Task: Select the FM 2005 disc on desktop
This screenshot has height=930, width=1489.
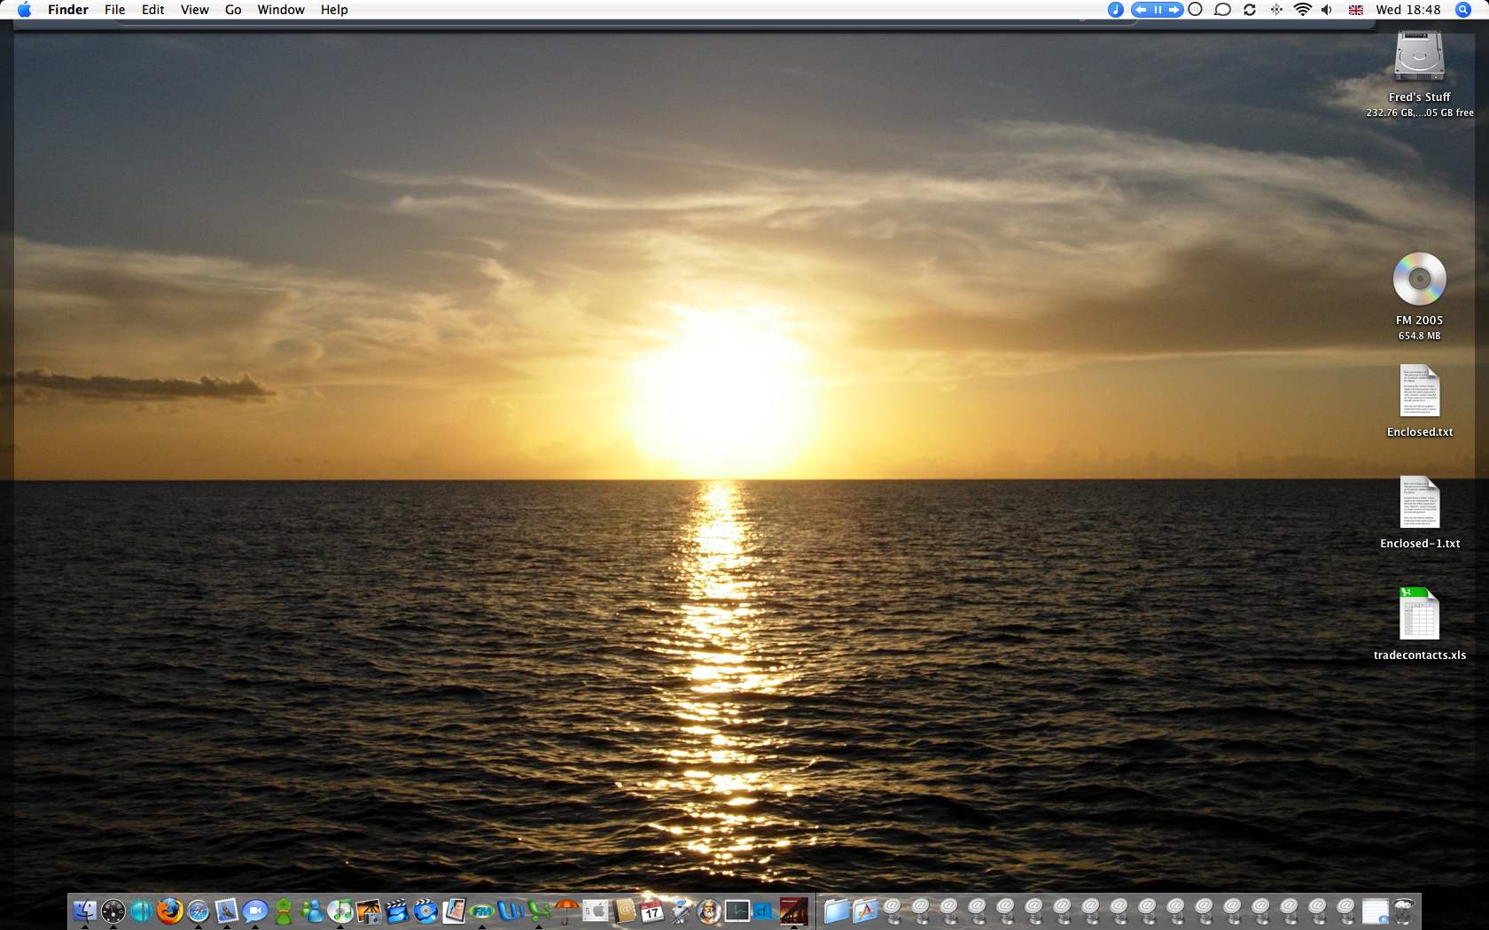Action: [1420, 279]
